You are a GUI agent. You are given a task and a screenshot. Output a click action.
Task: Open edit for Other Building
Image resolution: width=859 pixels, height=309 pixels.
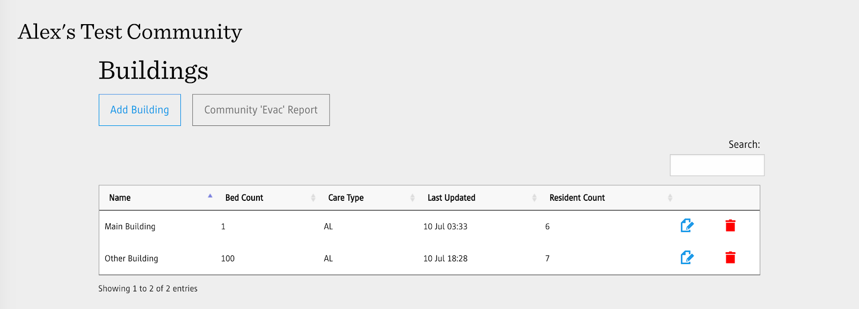(687, 258)
